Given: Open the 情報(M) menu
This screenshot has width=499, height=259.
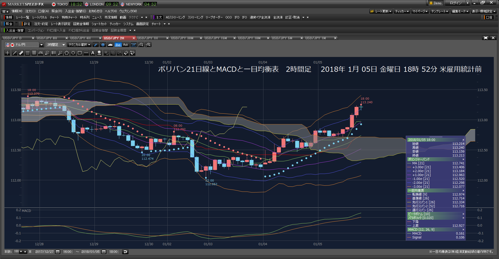Looking at the screenshot, I should [17, 11].
